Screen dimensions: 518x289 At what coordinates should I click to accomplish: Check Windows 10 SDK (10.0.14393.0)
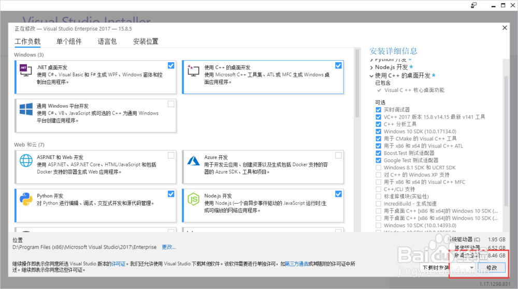(378, 226)
